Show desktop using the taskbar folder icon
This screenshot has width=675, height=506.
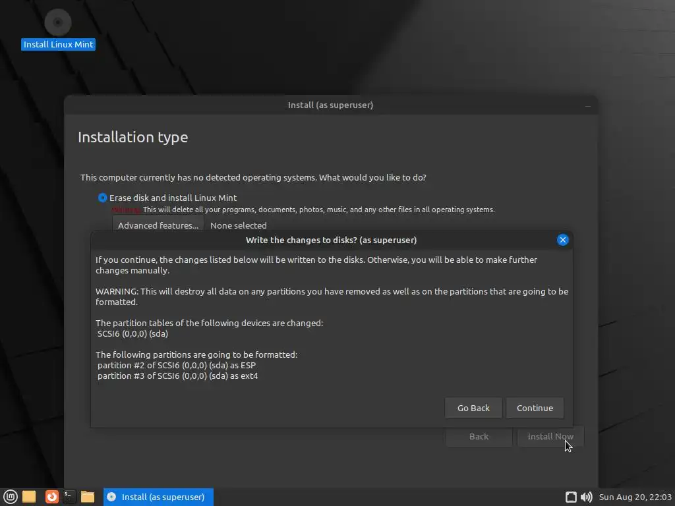[x=29, y=497]
